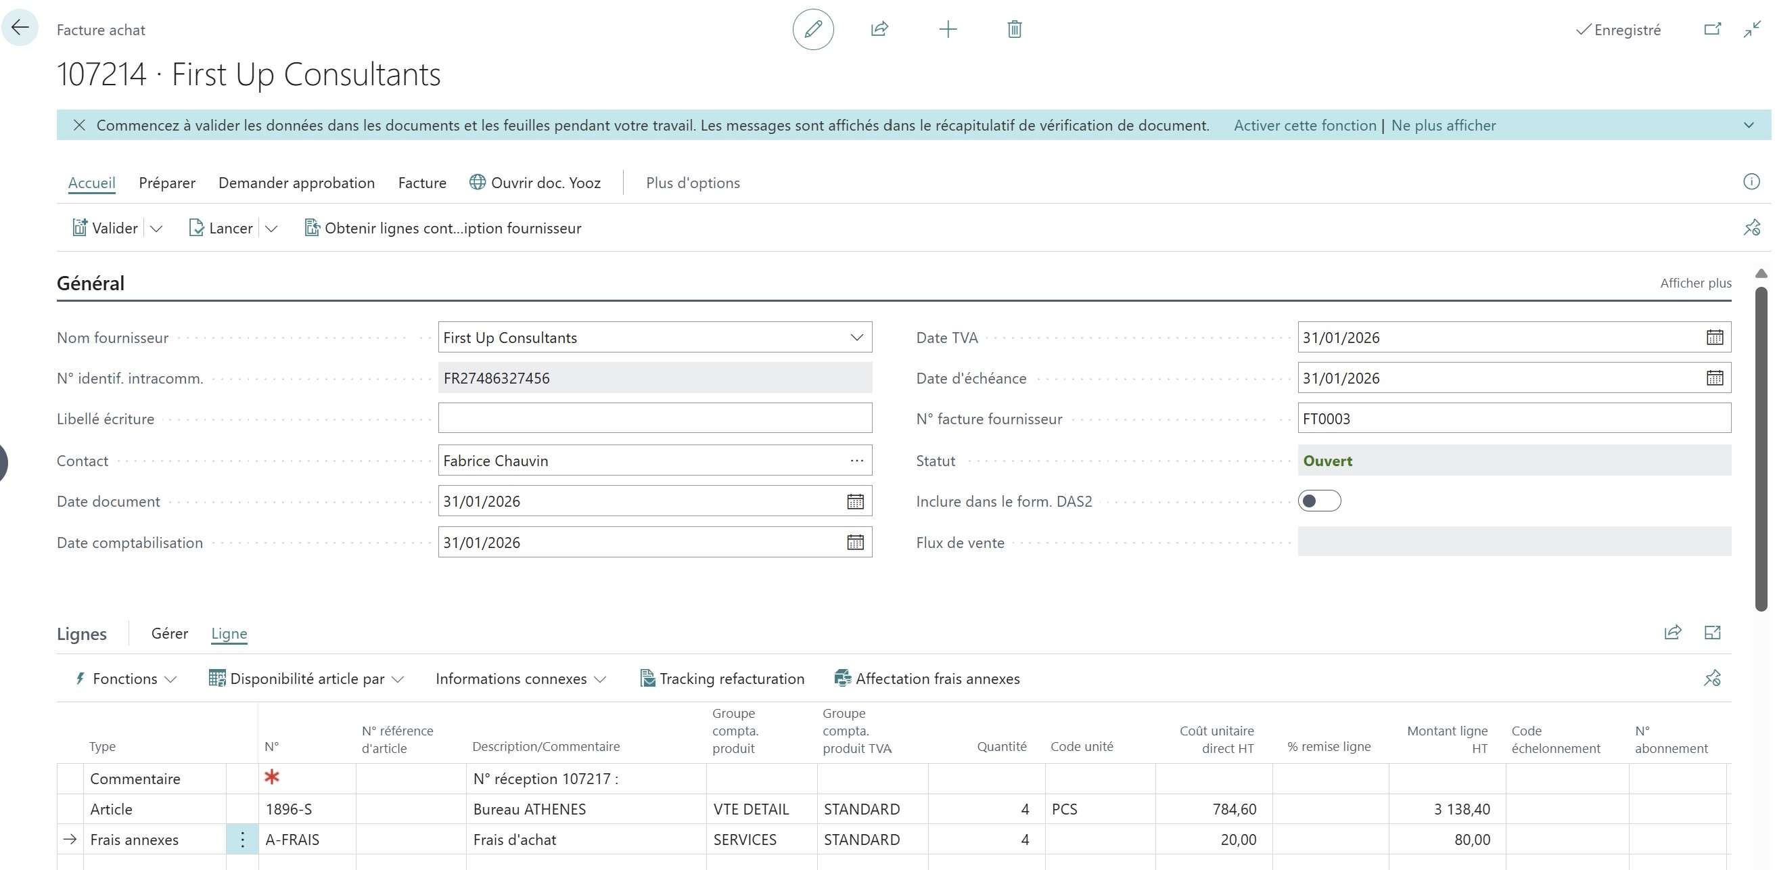Open the Date TVA calendar picker
The height and width of the screenshot is (870, 1775).
pos(1715,337)
